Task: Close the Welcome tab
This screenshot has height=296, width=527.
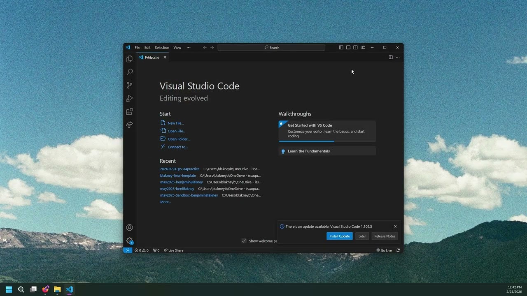Action: pyautogui.click(x=165, y=57)
